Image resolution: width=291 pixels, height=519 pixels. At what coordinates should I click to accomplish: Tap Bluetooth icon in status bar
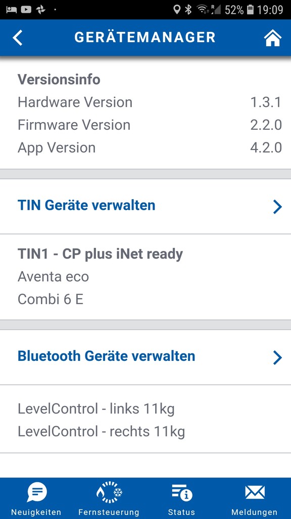(x=188, y=10)
